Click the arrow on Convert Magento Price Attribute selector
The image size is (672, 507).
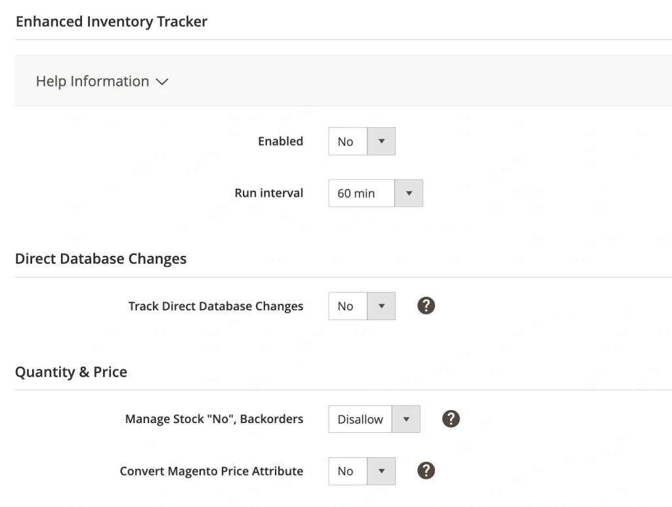click(x=382, y=471)
